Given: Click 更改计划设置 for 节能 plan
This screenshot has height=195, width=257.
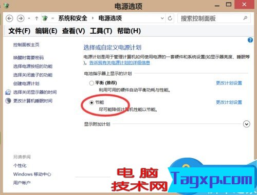Looking at the screenshot, I should (x=229, y=102).
